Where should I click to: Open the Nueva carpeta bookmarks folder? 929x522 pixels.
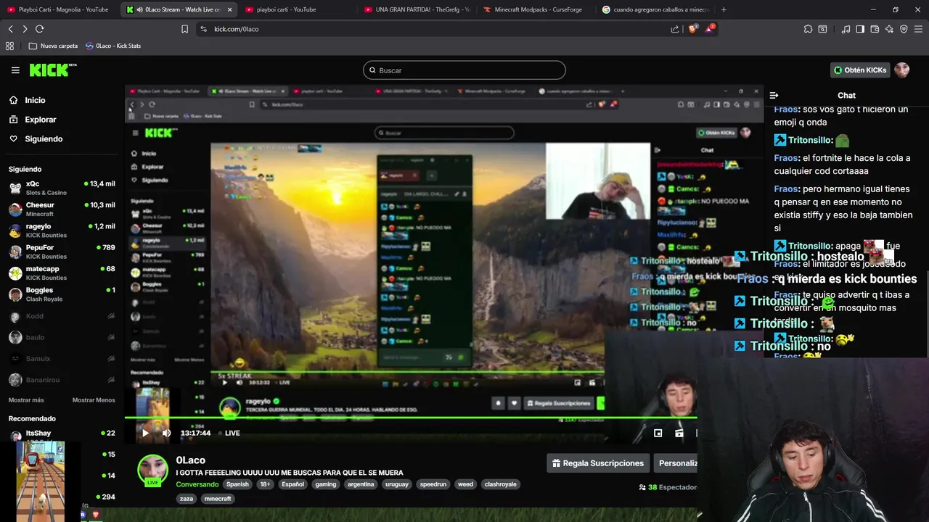(x=53, y=46)
